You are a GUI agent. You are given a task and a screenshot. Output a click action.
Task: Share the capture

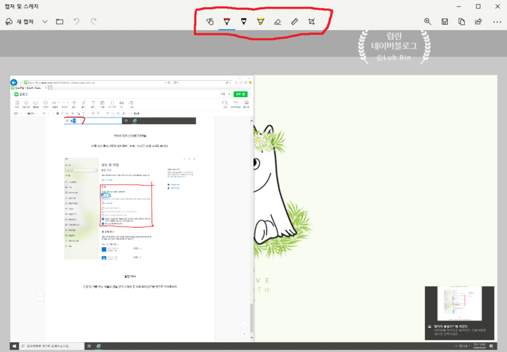click(478, 22)
